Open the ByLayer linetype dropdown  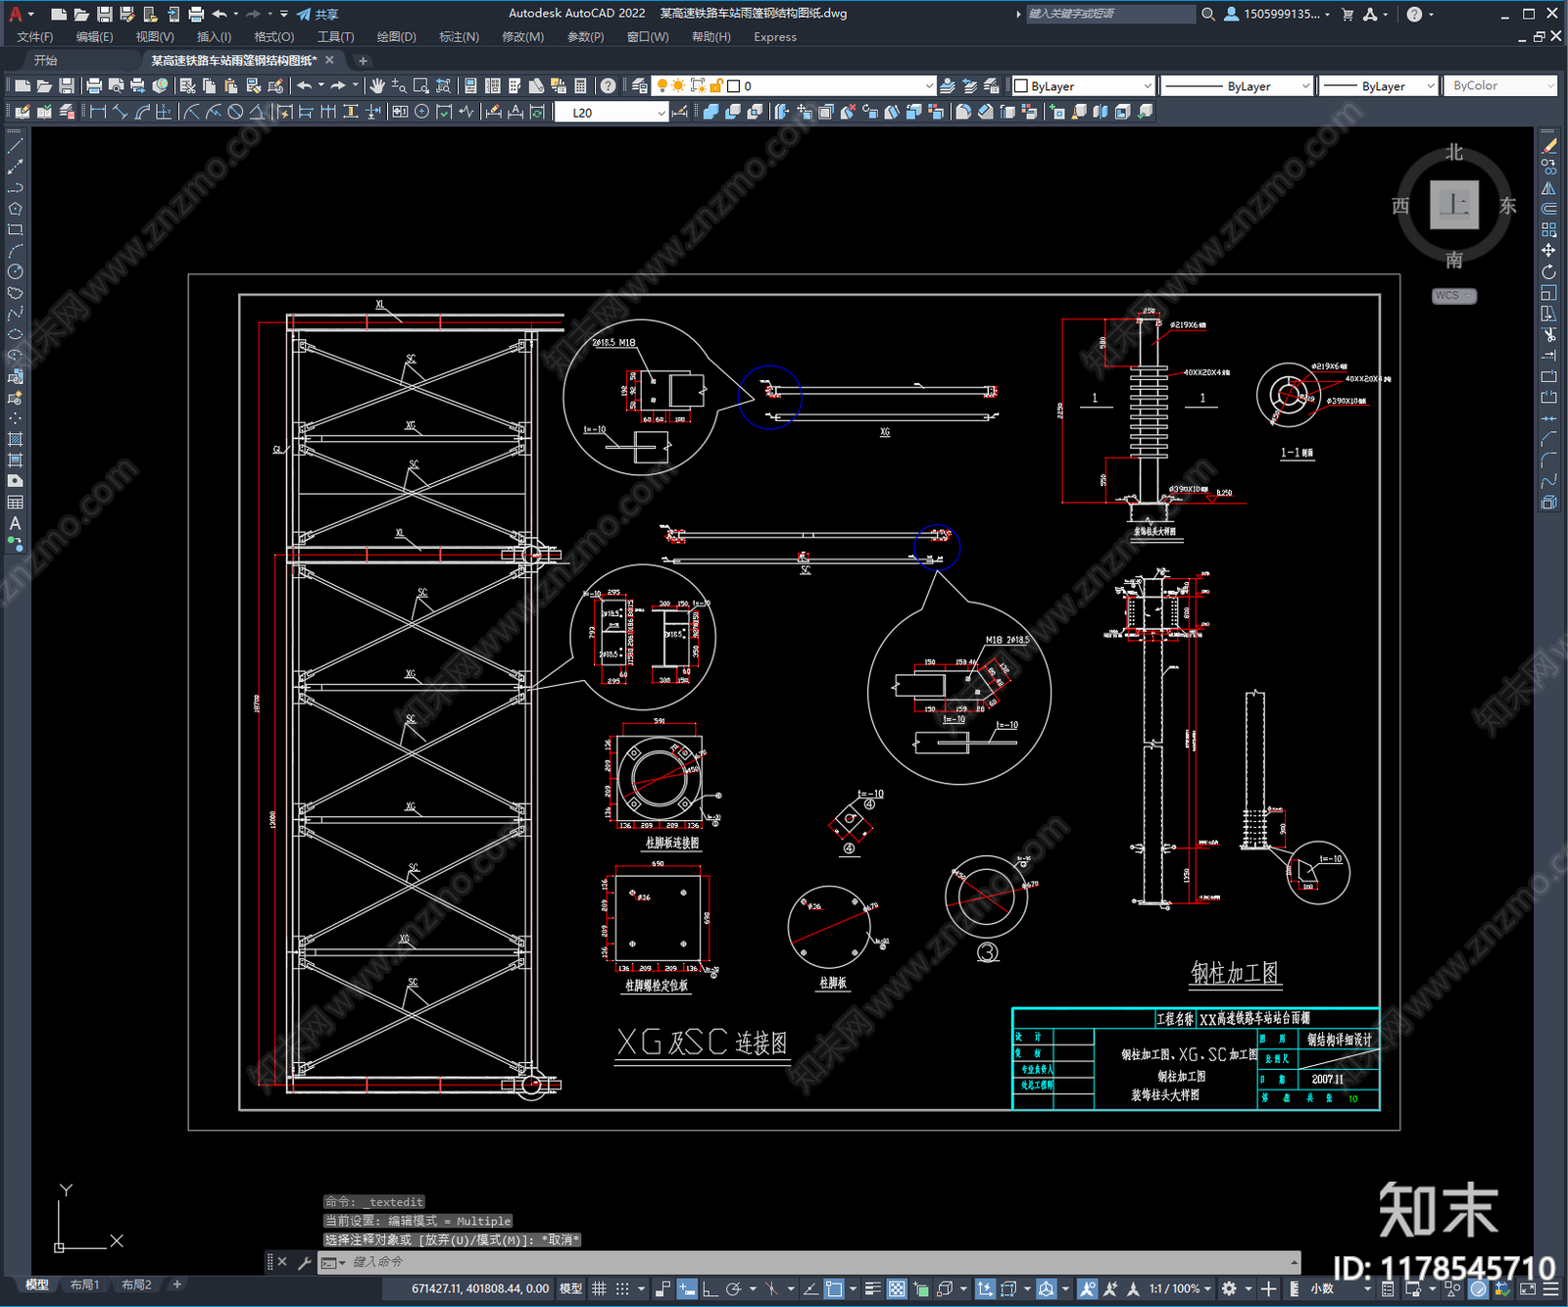click(x=1237, y=86)
